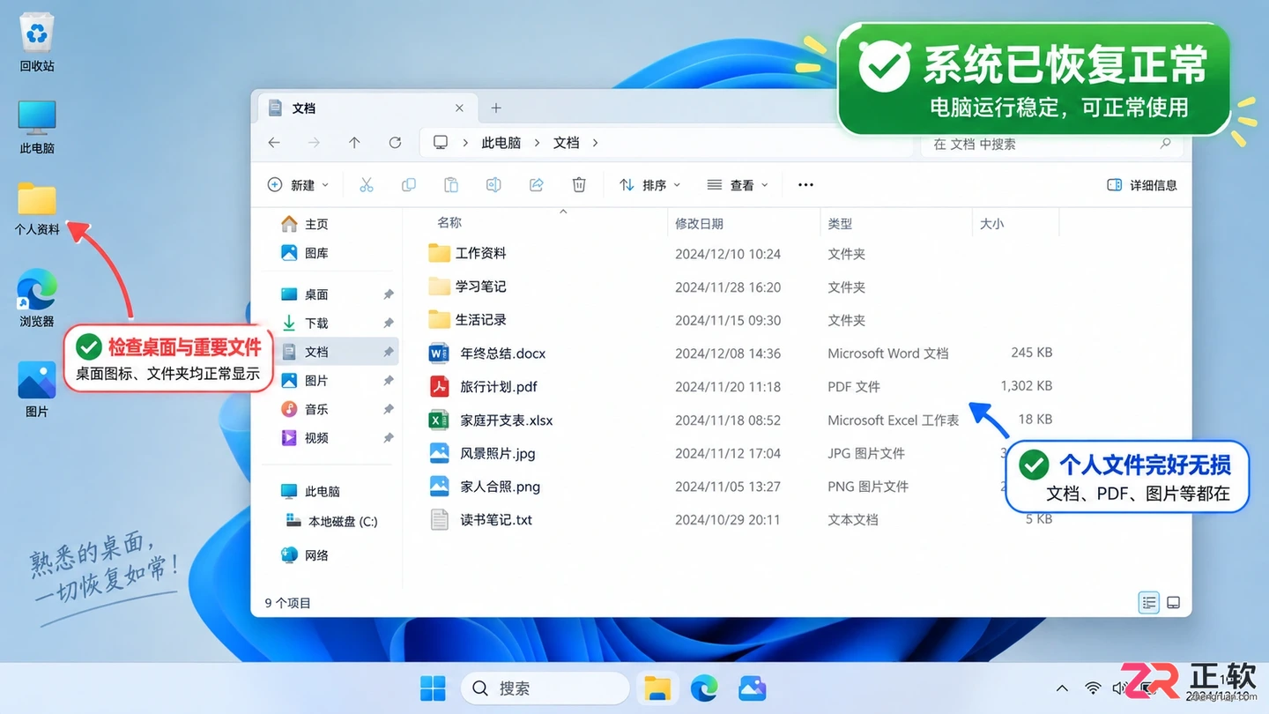1269x714 pixels.
Task: Go back with the back arrow
Action: [x=274, y=143]
